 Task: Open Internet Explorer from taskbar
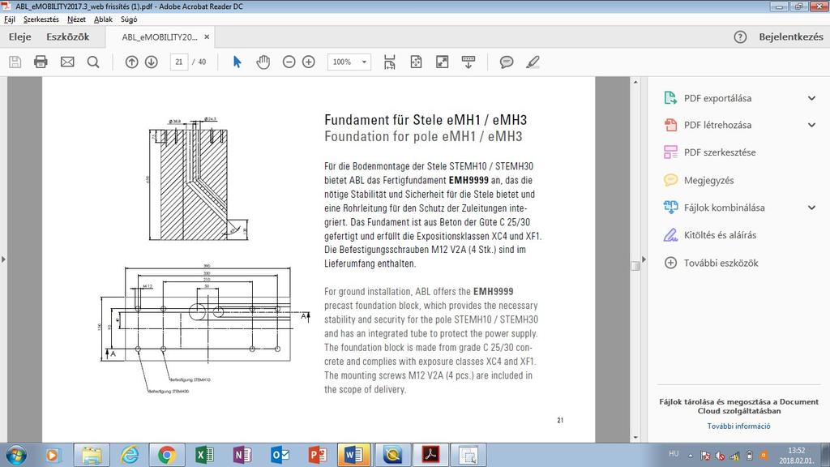coord(129,456)
